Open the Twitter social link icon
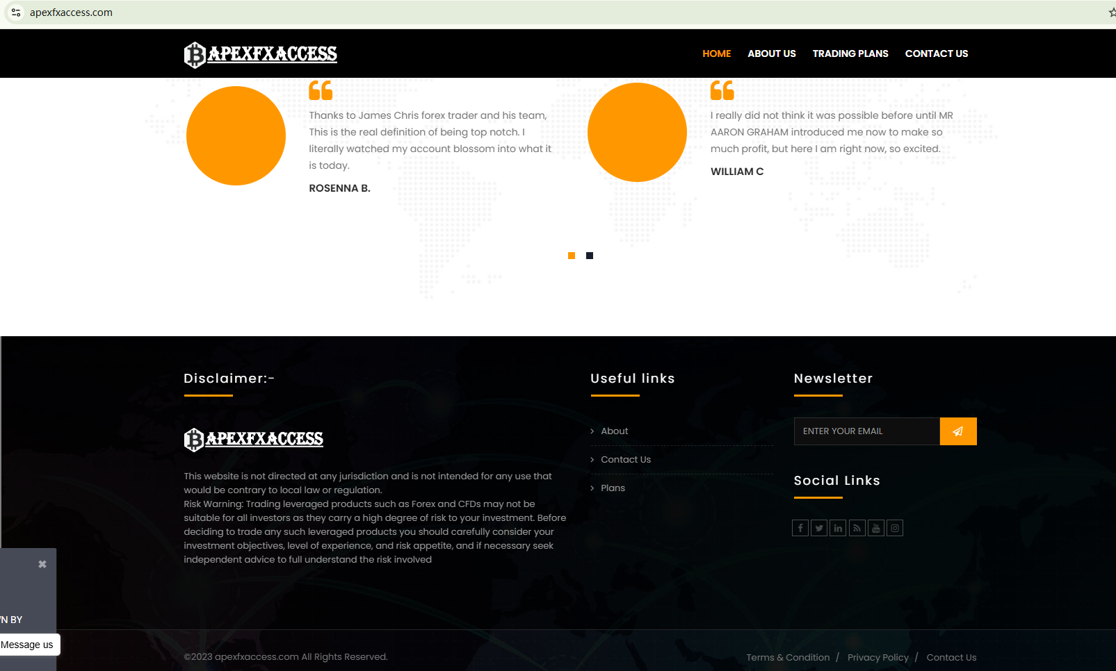The width and height of the screenshot is (1116, 671). tap(819, 528)
